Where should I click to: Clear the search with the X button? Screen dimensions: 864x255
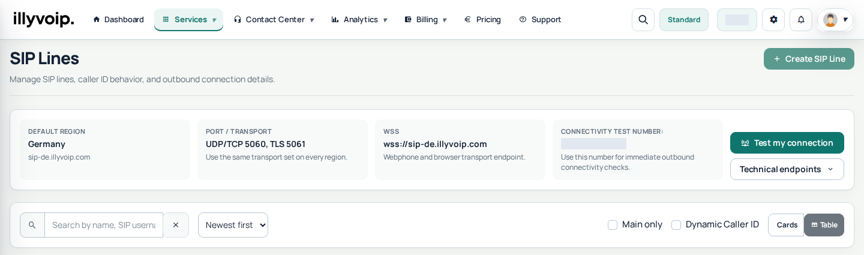(x=176, y=225)
